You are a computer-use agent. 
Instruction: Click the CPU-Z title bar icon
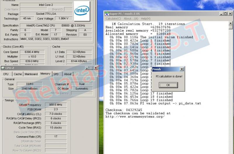point(3,68)
